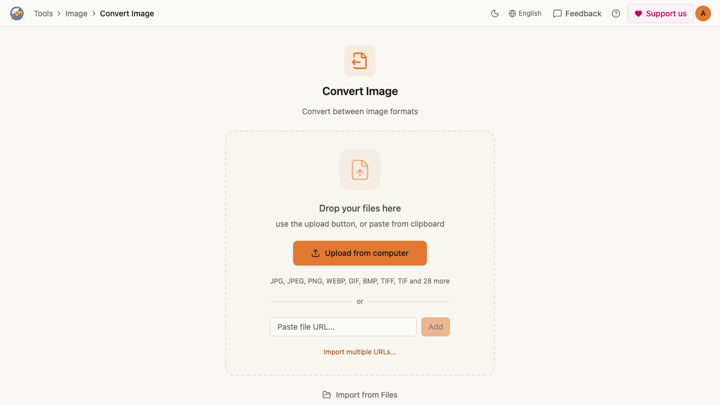
Task: Click the Feedback speech bubble icon
Action: click(x=557, y=13)
